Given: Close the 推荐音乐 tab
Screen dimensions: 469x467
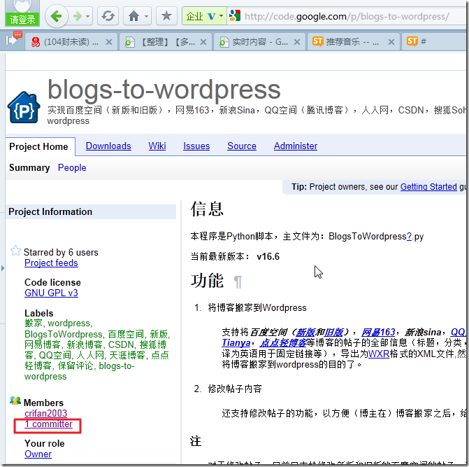Looking at the screenshot, I should (x=391, y=42).
